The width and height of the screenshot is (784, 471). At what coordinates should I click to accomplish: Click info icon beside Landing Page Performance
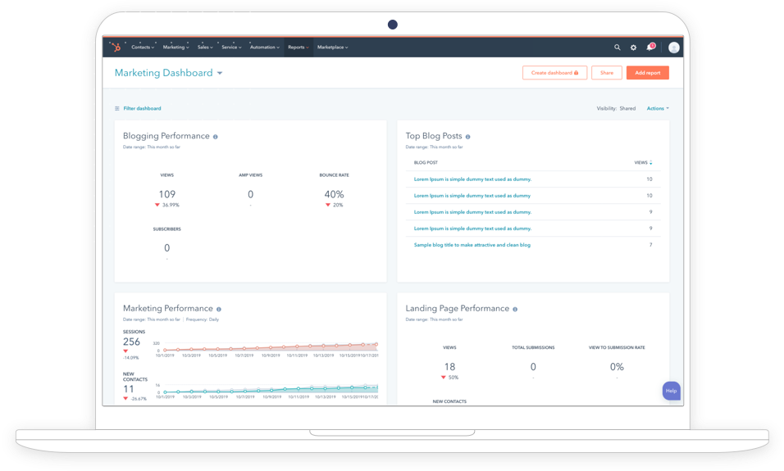point(515,309)
